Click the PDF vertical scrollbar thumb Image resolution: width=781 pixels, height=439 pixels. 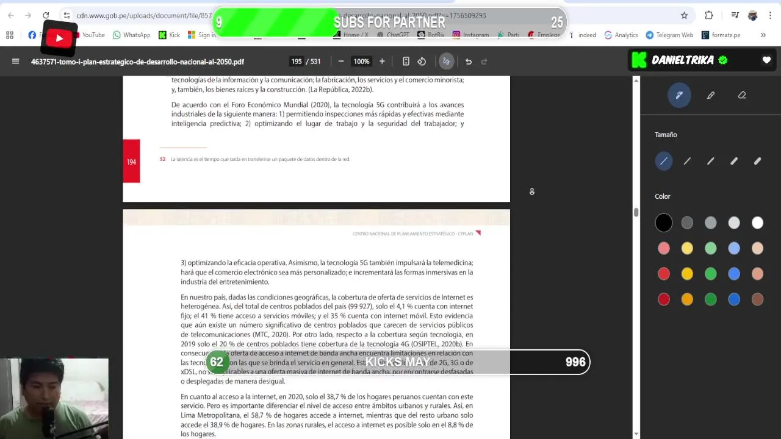[x=636, y=212]
